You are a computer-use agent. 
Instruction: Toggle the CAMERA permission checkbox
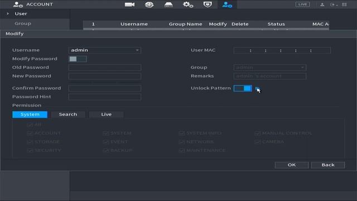tap(257, 142)
